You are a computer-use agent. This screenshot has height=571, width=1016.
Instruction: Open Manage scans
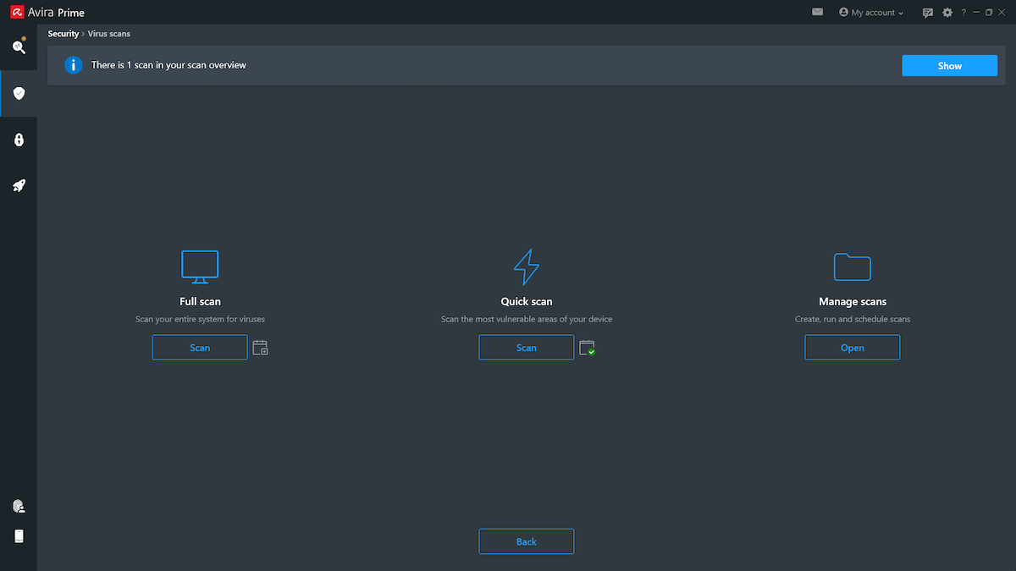[852, 347]
